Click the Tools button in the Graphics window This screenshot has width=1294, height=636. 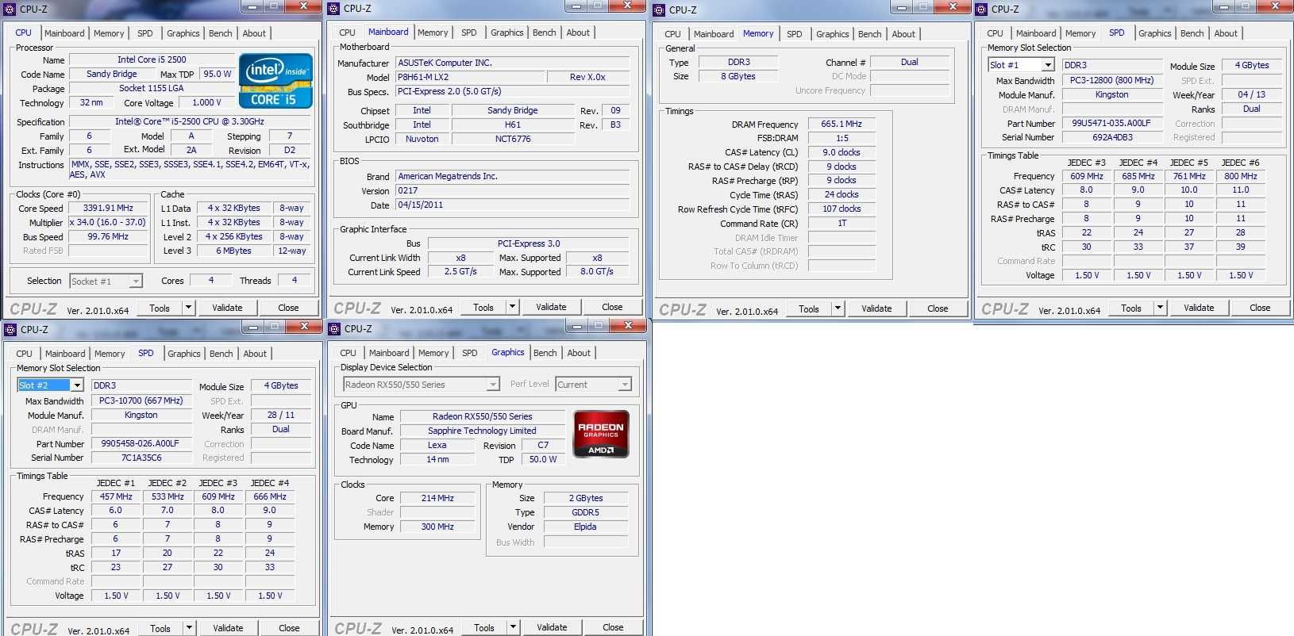(x=484, y=627)
